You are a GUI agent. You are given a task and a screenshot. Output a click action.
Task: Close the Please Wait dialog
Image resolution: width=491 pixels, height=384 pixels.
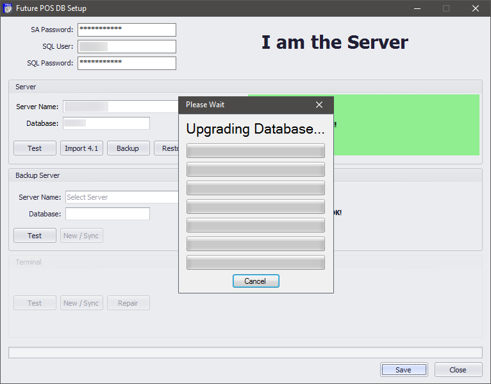[x=319, y=105]
